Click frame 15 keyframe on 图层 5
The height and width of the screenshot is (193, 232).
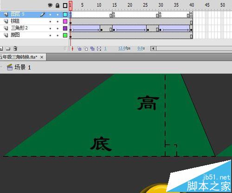(x=114, y=15)
